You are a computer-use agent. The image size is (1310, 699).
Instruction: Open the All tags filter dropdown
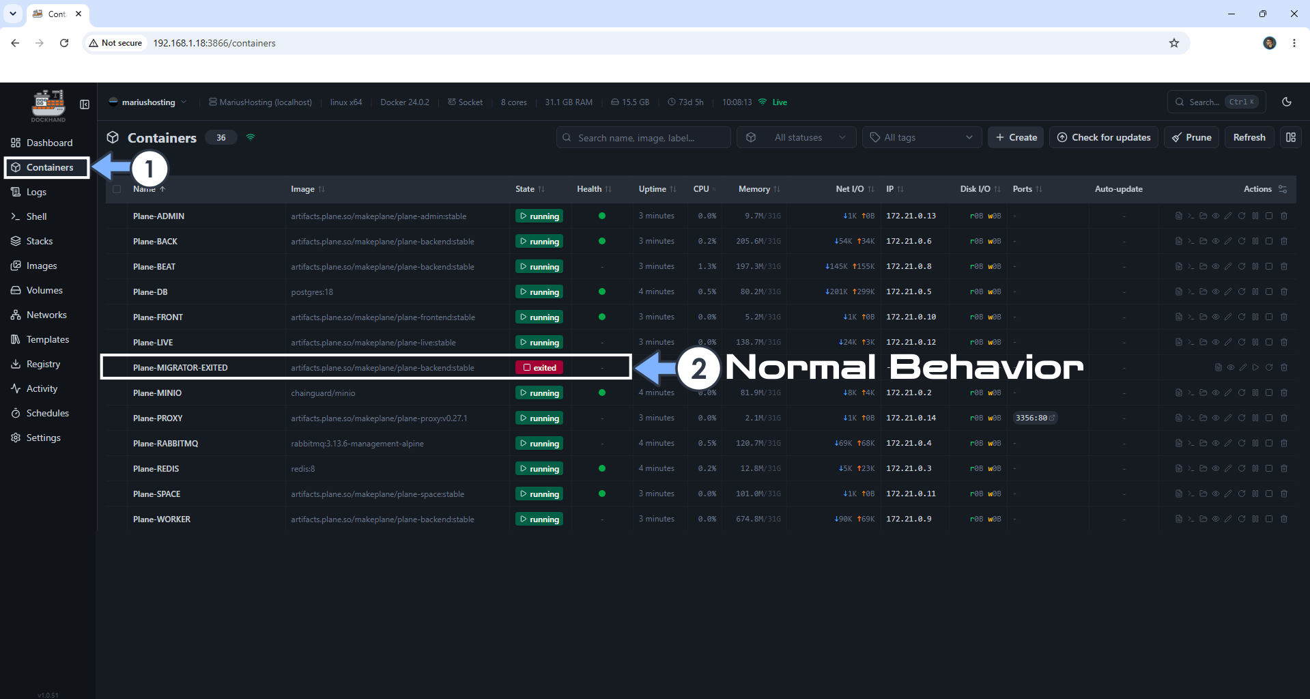point(922,137)
